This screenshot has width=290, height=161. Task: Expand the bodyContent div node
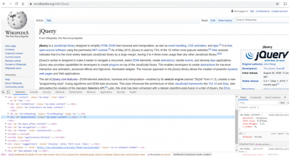tap(8, 117)
